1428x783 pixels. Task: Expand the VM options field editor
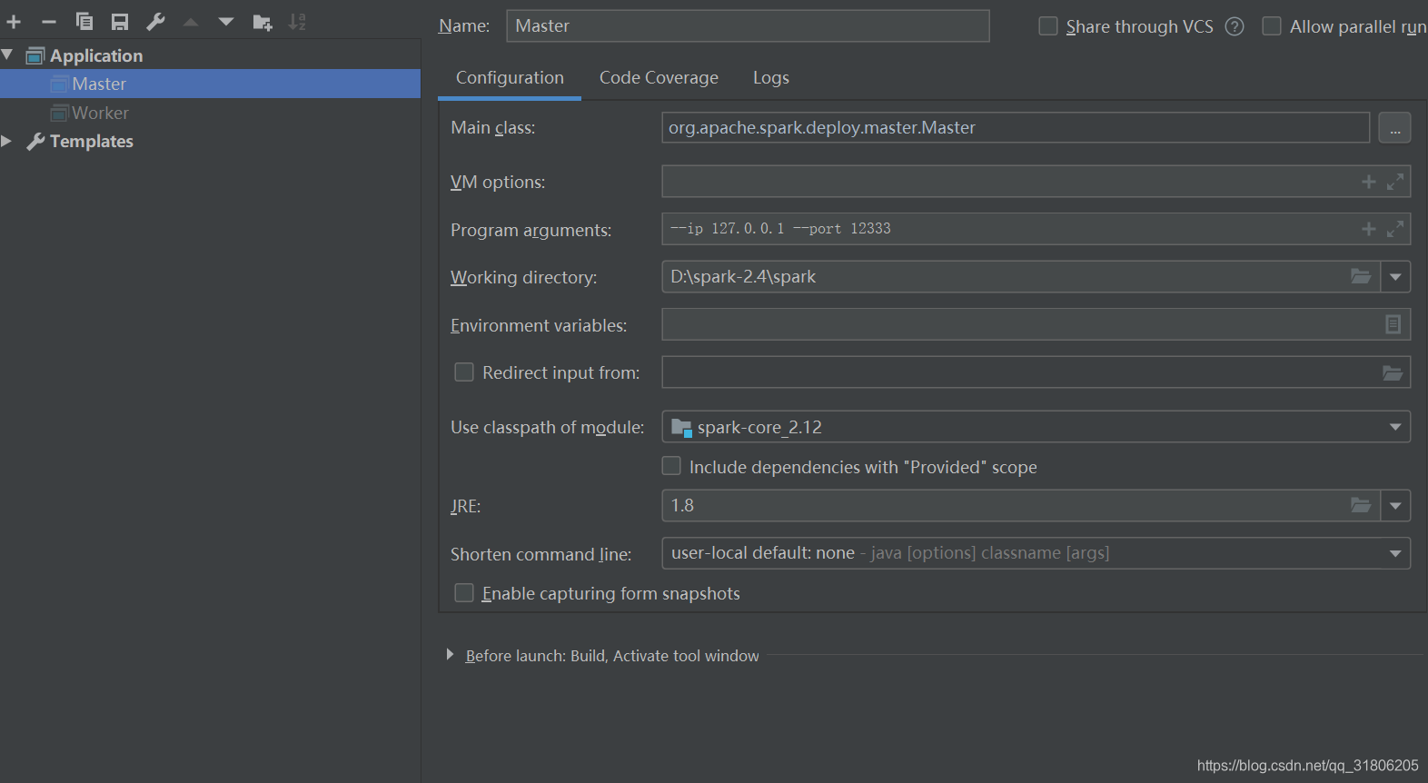click(1395, 182)
